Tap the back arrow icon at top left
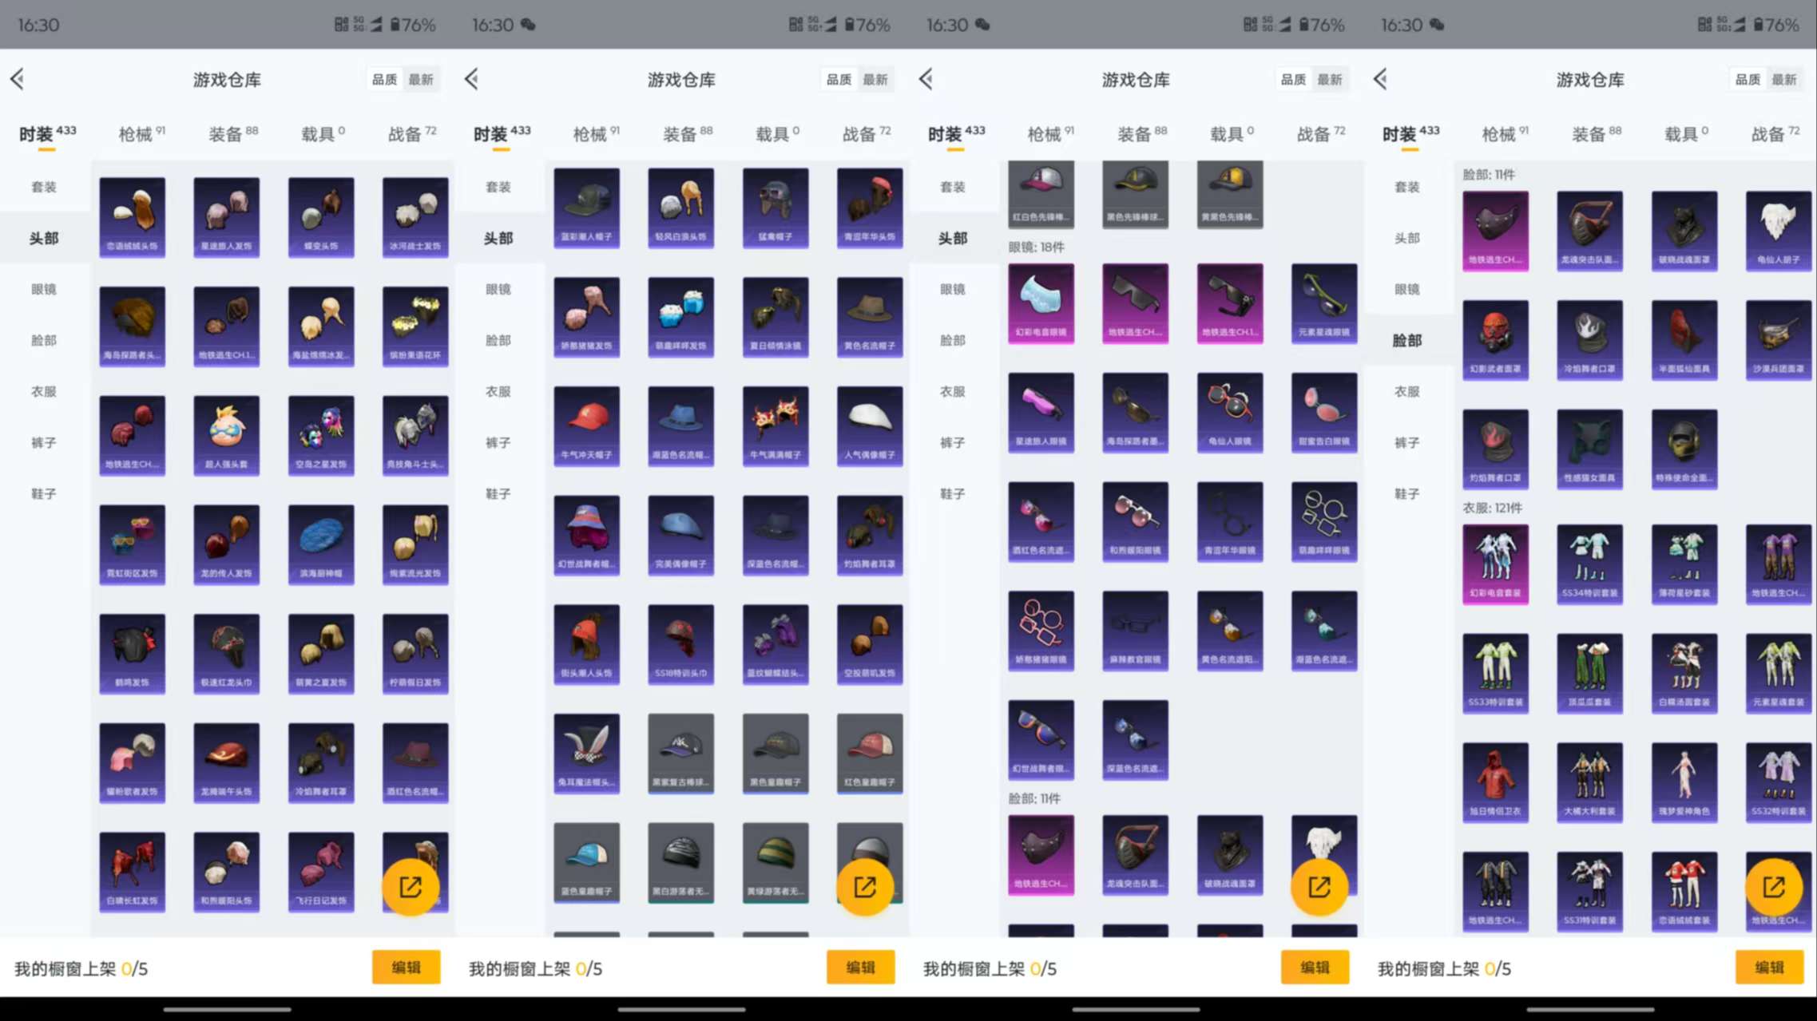The height and width of the screenshot is (1021, 1817). tap(18, 79)
